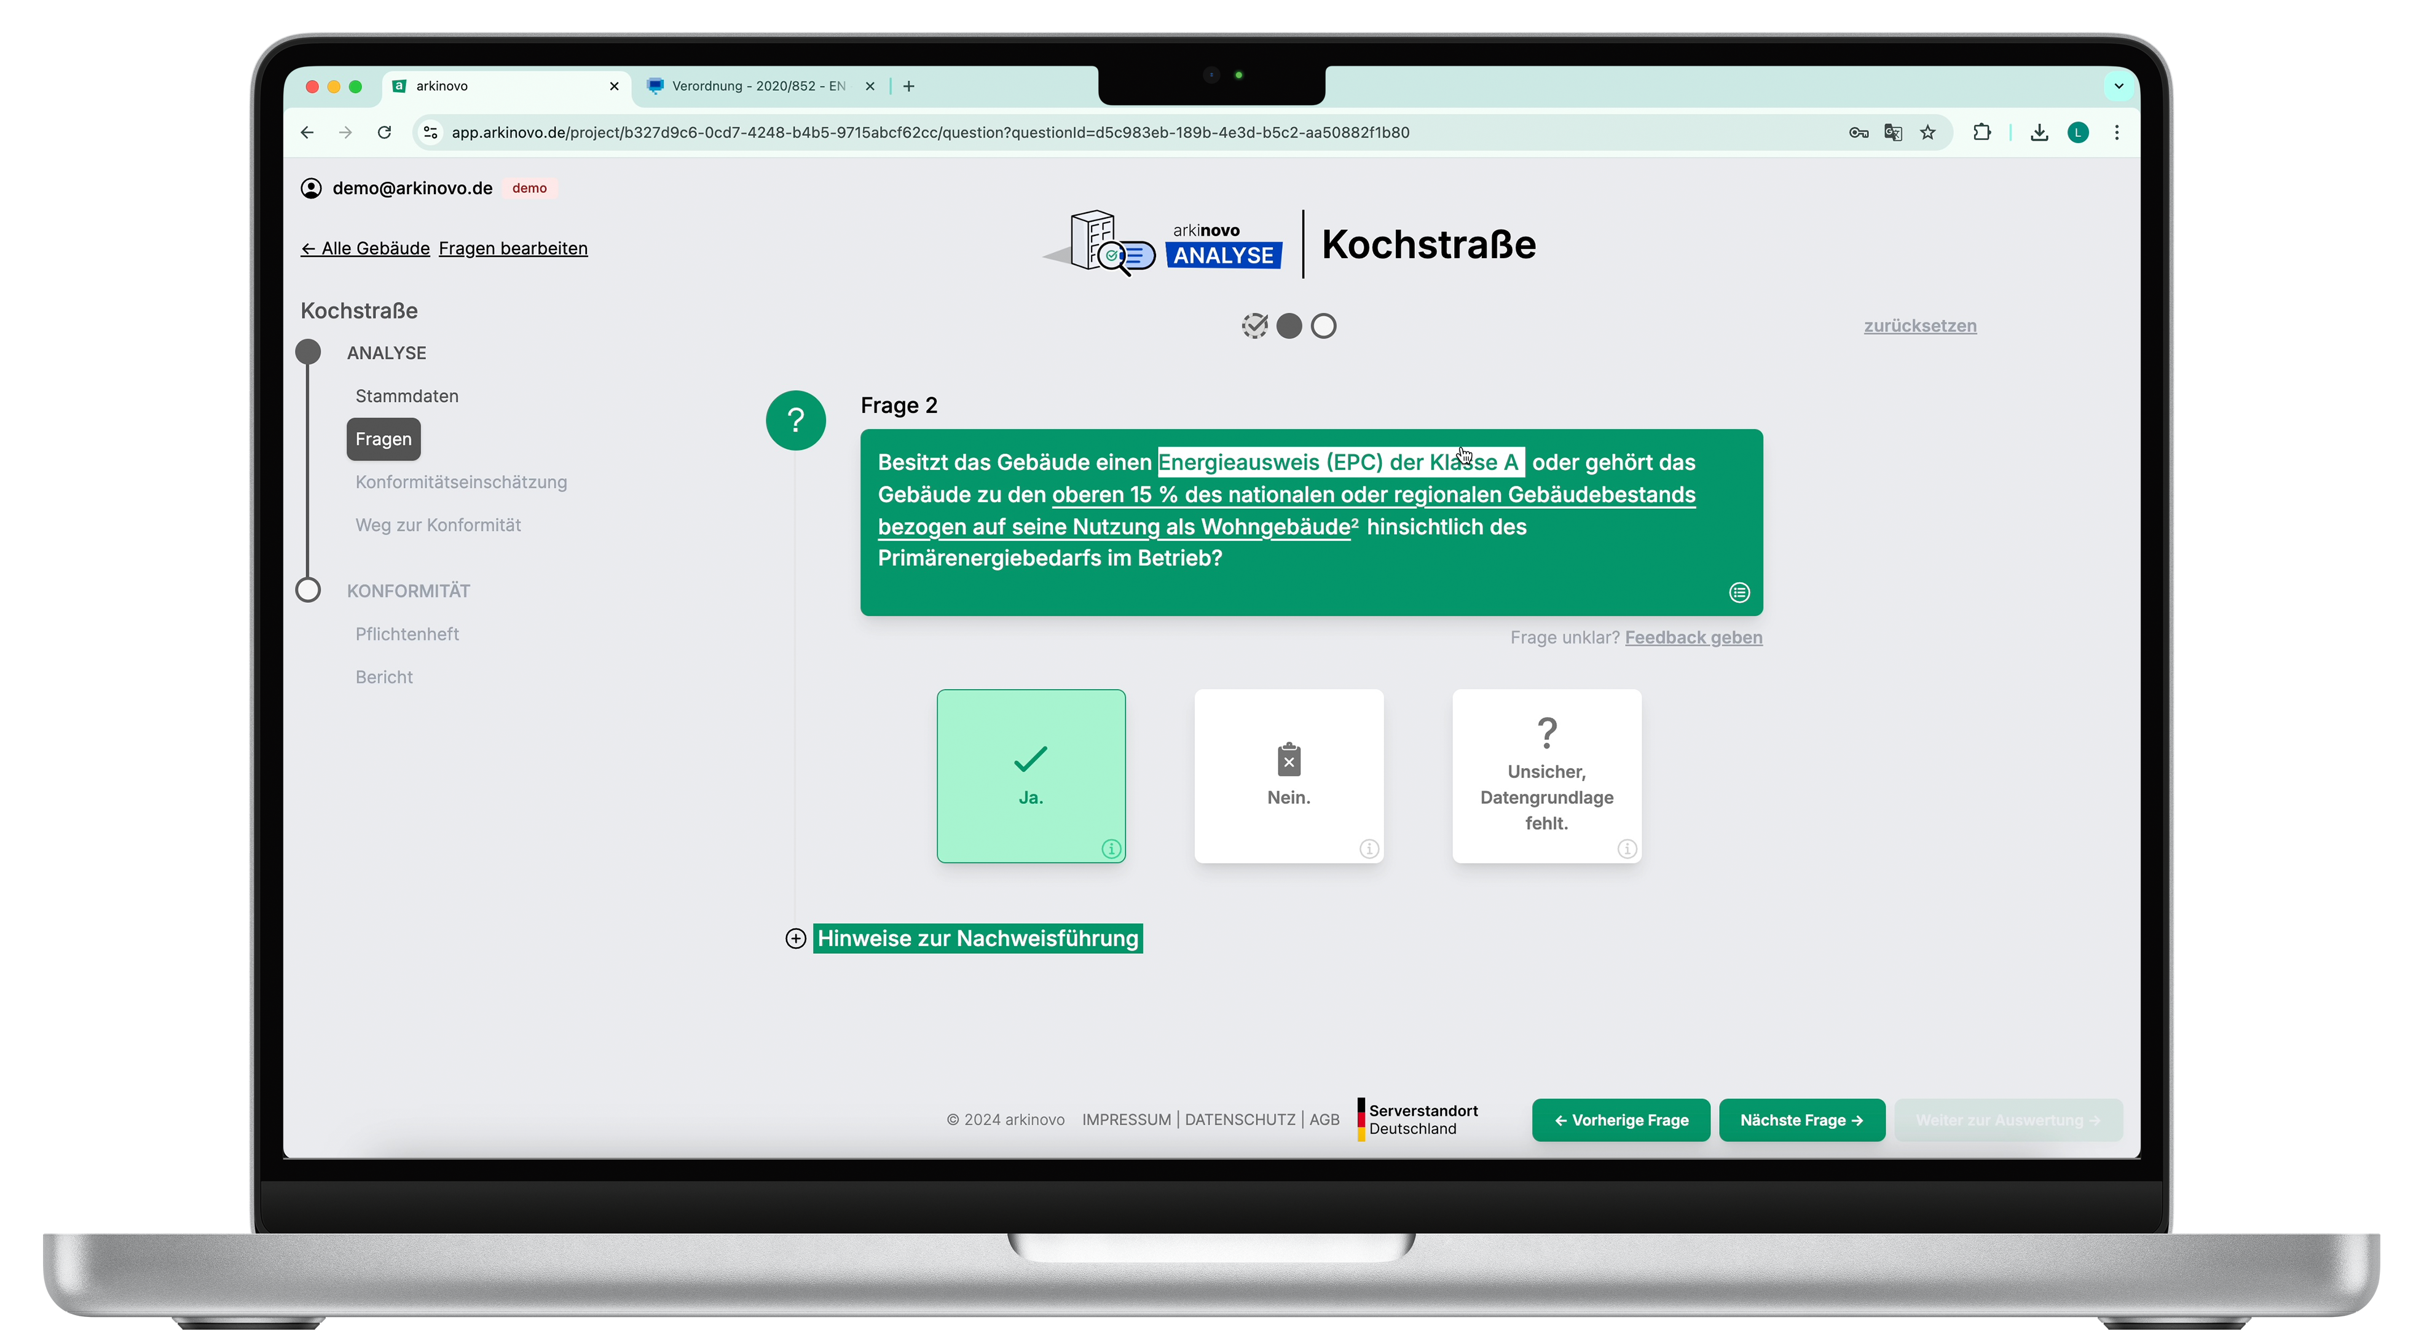The width and height of the screenshot is (2424, 1344).
Task: Bookmark this page with star icon
Action: pyautogui.click(x=1928, y=133)
